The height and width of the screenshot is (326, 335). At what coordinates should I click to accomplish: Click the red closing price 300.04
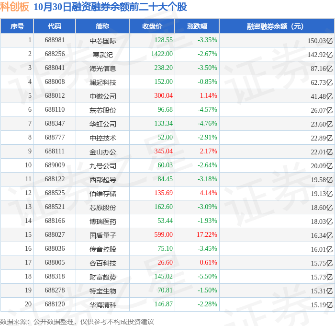pos(164,96)
